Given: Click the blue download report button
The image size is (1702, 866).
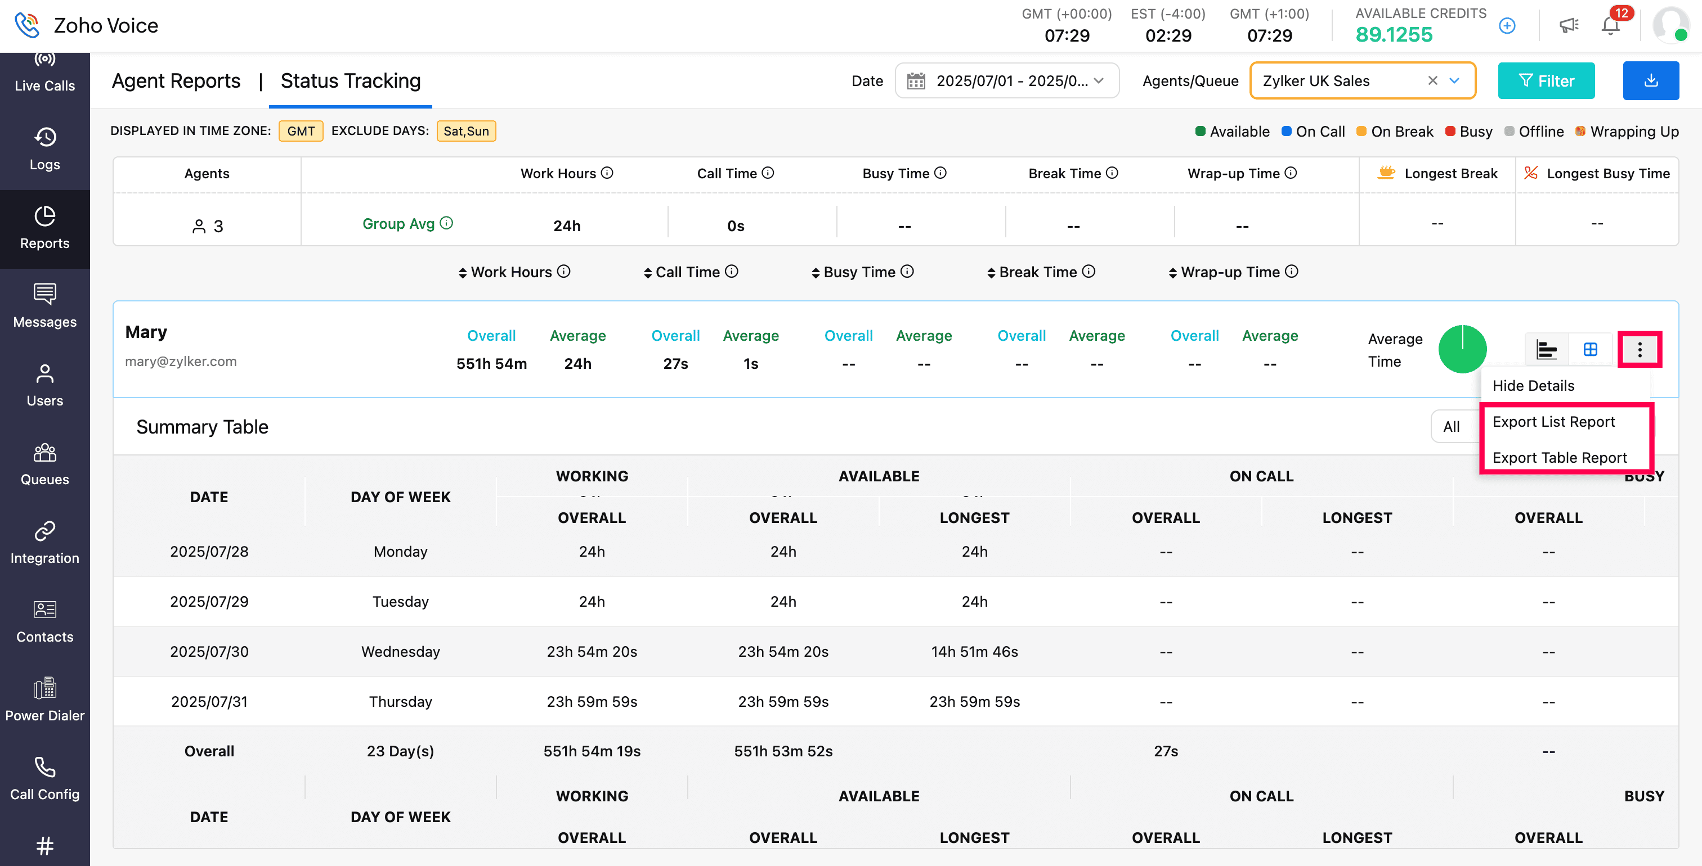Looking at the screenshot, I should [x=1650, y=80].
